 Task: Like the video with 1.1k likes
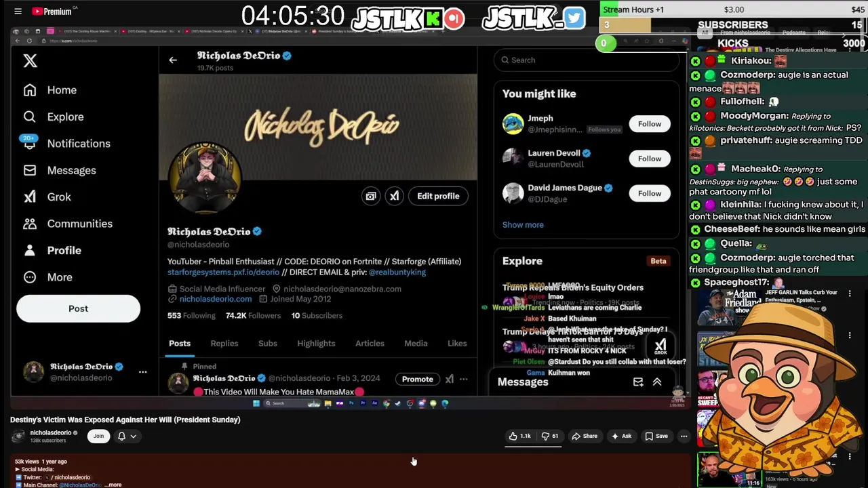[x=521, y=436]
